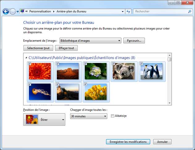
Task: Minimize the window
Action: [172, 2]
